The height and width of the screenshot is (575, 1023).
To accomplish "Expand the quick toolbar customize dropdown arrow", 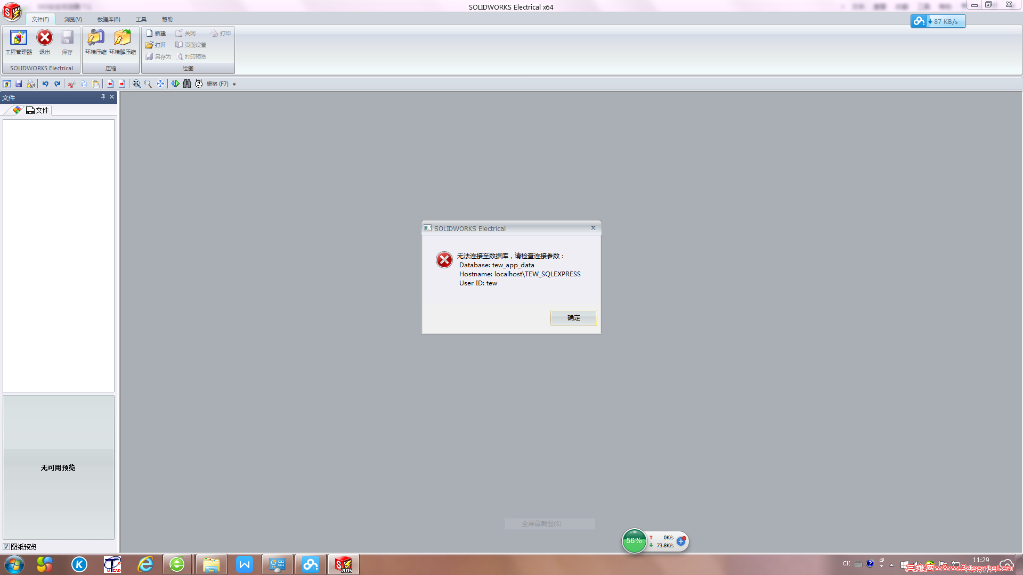I will tap(234, 84).
